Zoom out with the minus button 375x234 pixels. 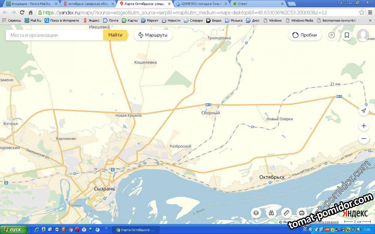363,139
